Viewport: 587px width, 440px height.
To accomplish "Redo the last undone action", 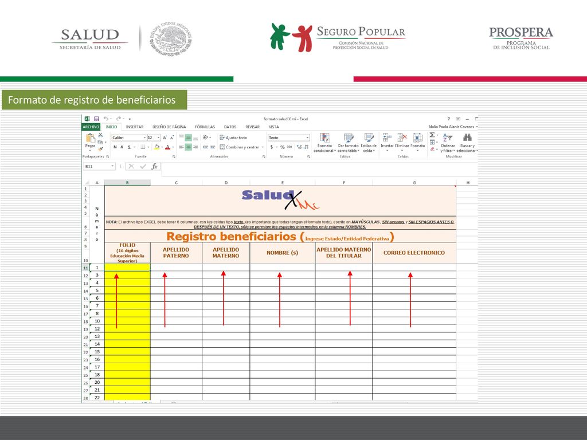I will pos(118,119).
